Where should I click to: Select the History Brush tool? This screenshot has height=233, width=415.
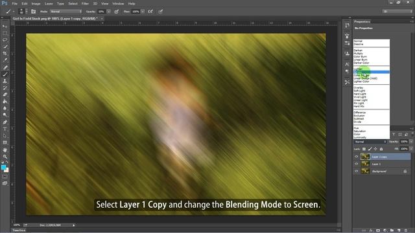[5, 88]
